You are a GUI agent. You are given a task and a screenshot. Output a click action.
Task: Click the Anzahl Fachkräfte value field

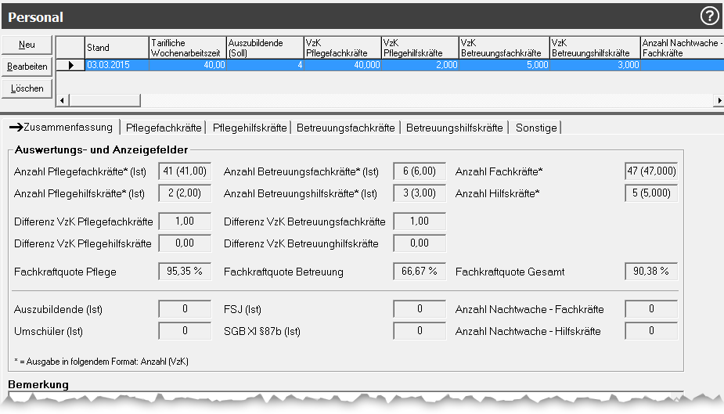point(651,171)
